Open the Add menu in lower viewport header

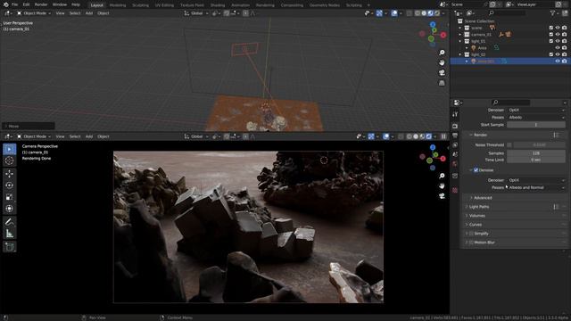pyautogui.click(x=89, y=136)
